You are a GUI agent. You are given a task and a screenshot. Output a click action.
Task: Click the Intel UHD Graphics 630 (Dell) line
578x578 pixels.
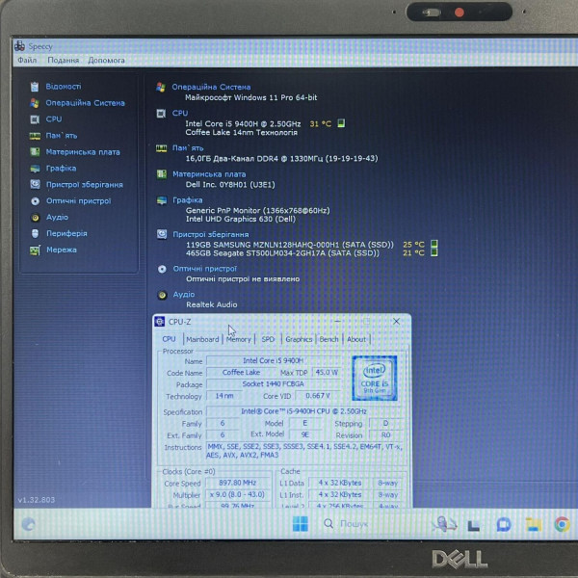(x=241, y=219)
